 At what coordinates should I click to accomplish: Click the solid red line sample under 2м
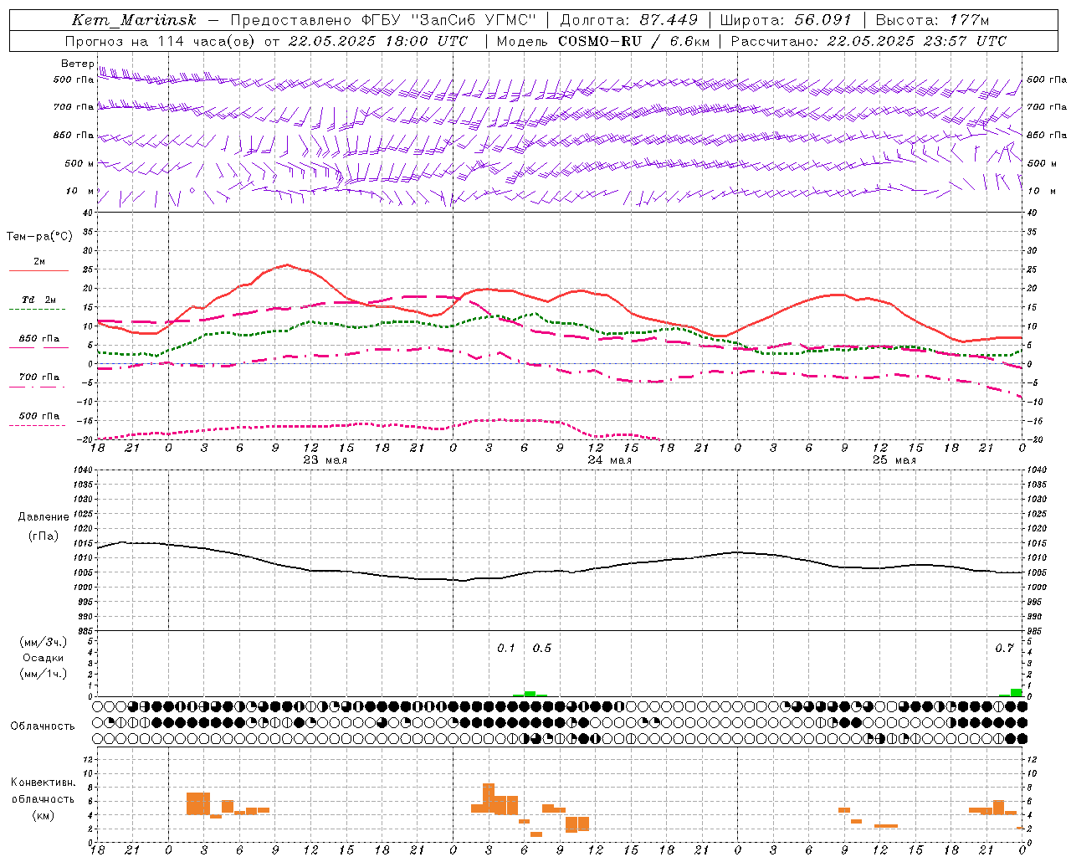click(x=38, y=271)
